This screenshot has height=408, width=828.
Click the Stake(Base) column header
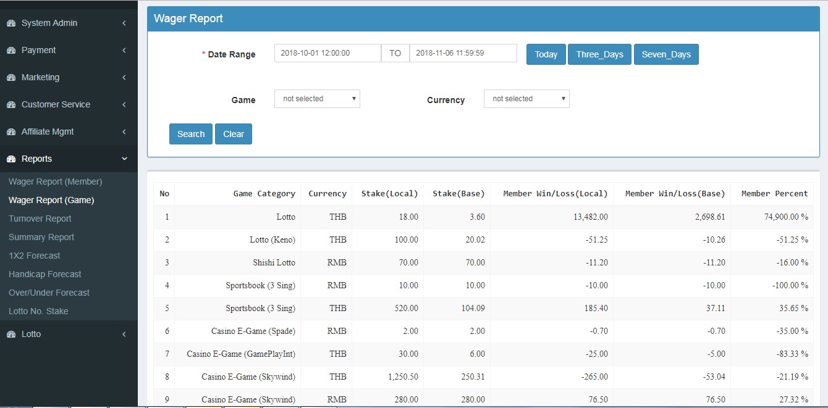click(458, 194)
